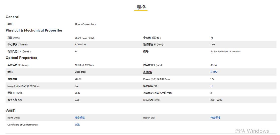280x135 pixels.
Task: Select the Physical & Mechanical Properties heading
Action: (34, 30)
